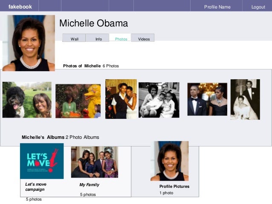Screen dimensions: 272x204
Task: Open the vintage wedding photo
Action: pos(245,99)
